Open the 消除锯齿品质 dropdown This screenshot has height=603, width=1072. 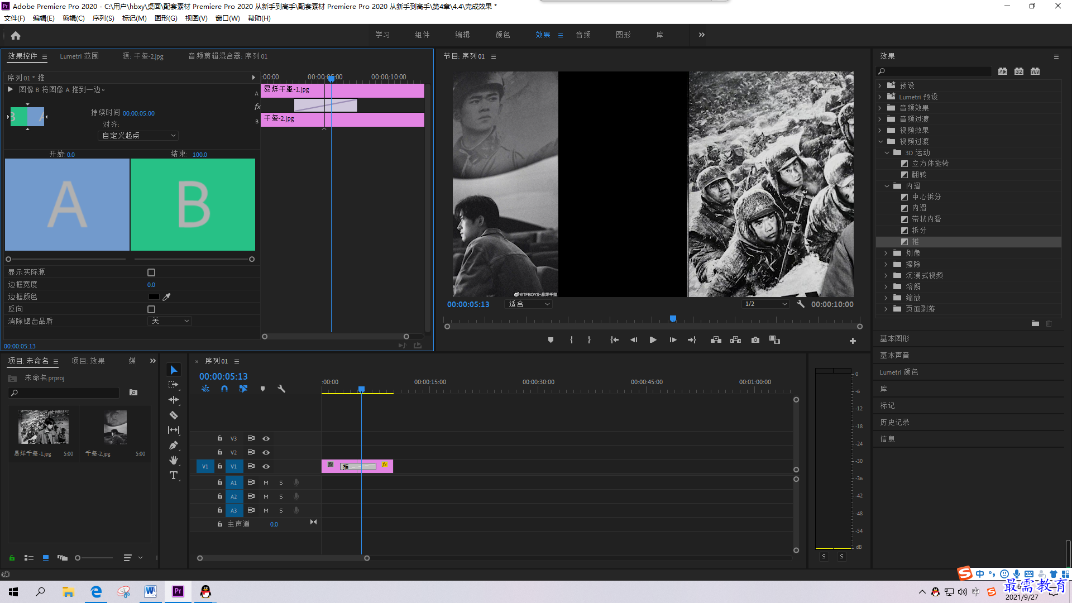(x=170, y=321)
